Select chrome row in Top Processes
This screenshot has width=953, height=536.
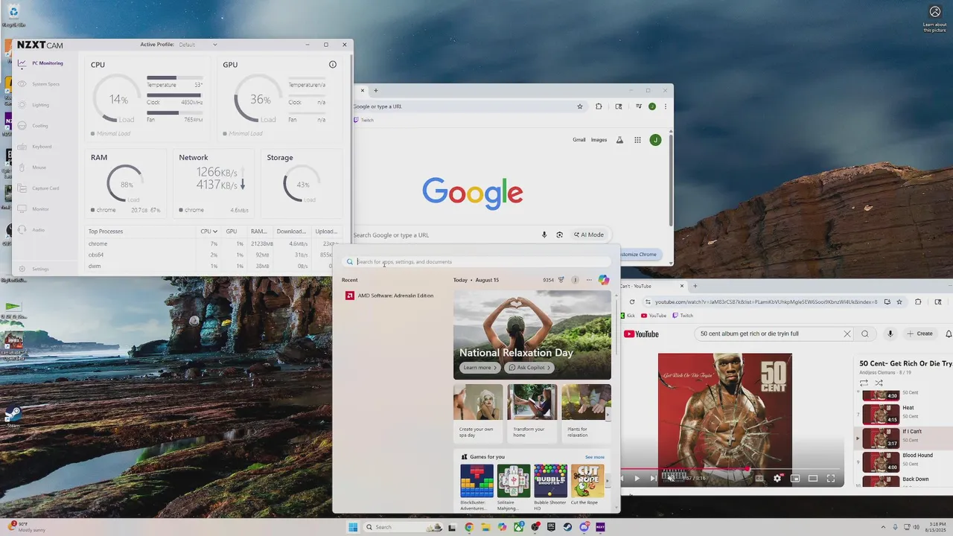pyautogui.click(x=214, y=243)
